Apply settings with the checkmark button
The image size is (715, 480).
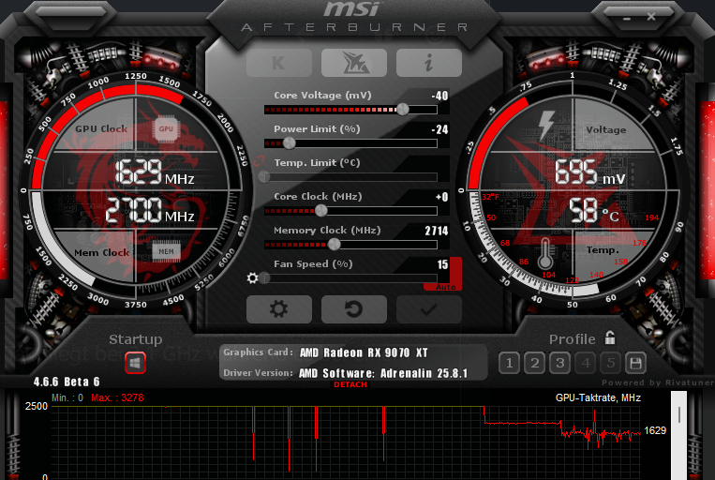[429, 309]
